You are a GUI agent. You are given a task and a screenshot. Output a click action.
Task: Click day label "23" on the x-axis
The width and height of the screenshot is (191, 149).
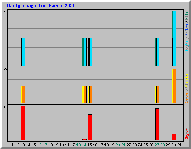click(x=134, y=145)
